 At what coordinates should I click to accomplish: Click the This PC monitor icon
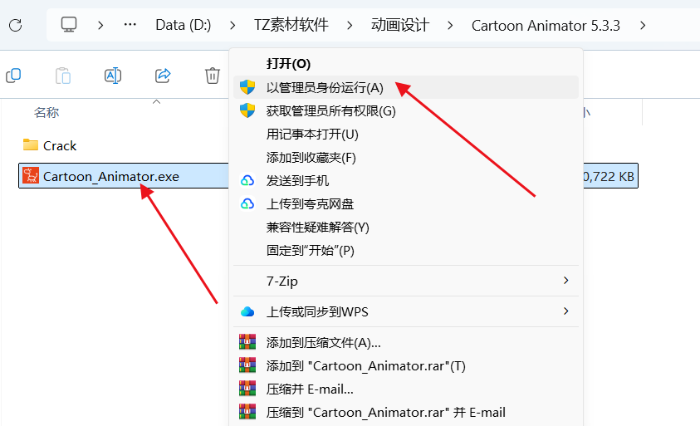coord(69,25)
